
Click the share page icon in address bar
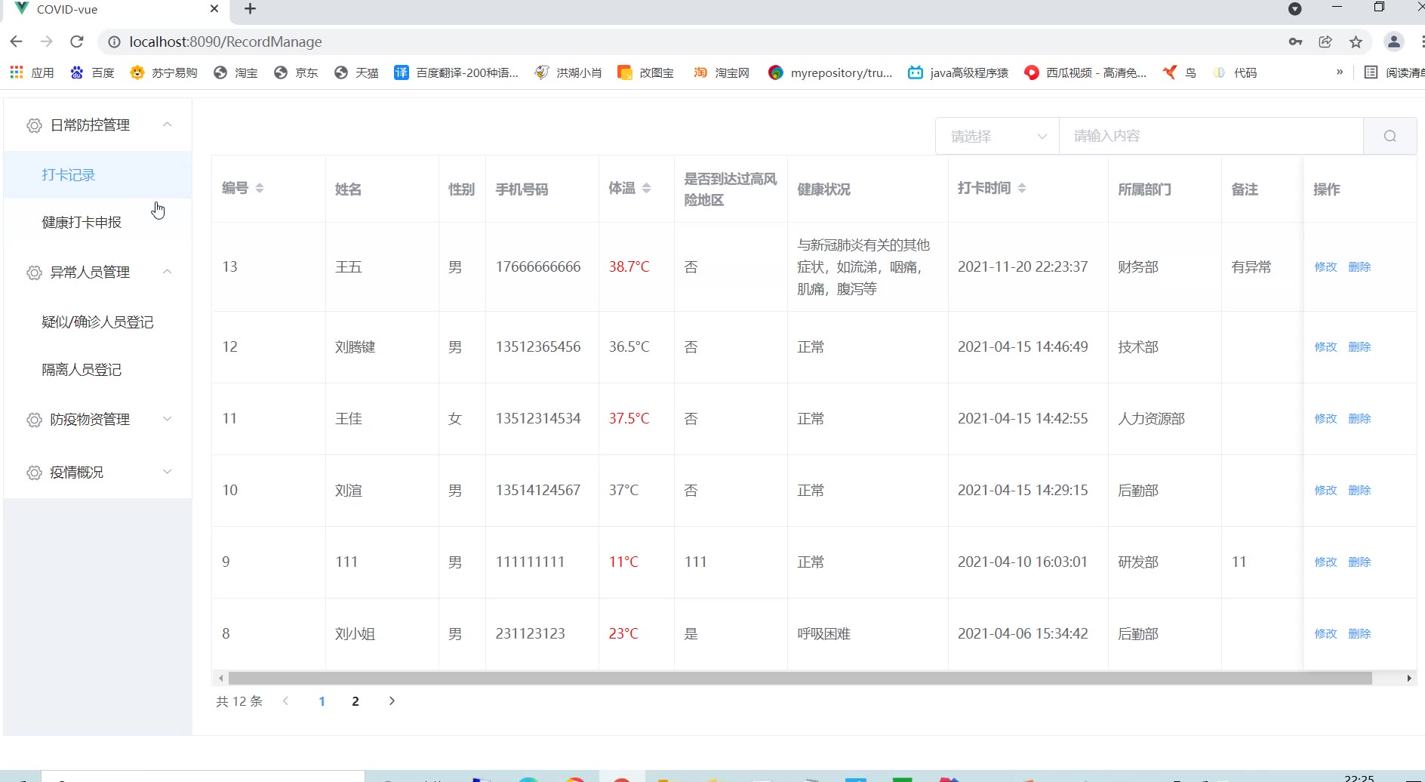tap(1325, 42)
